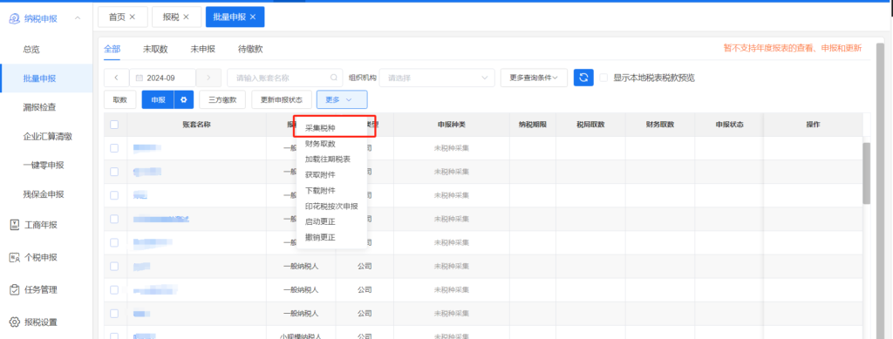
Task: Switch to the 未申报 filter tab
Action: 202,49
